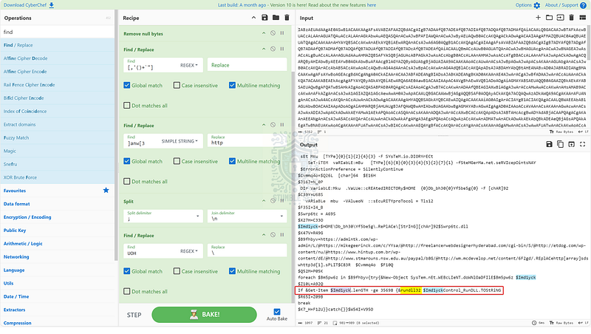Toggle Global match in first Find / Replace
The width and height of the screenshot is (591, 334).
tap(127, 85)
